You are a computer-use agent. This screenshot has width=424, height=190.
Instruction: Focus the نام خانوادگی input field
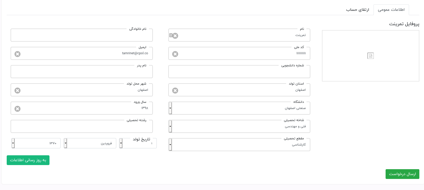click(x=82, y=35)
